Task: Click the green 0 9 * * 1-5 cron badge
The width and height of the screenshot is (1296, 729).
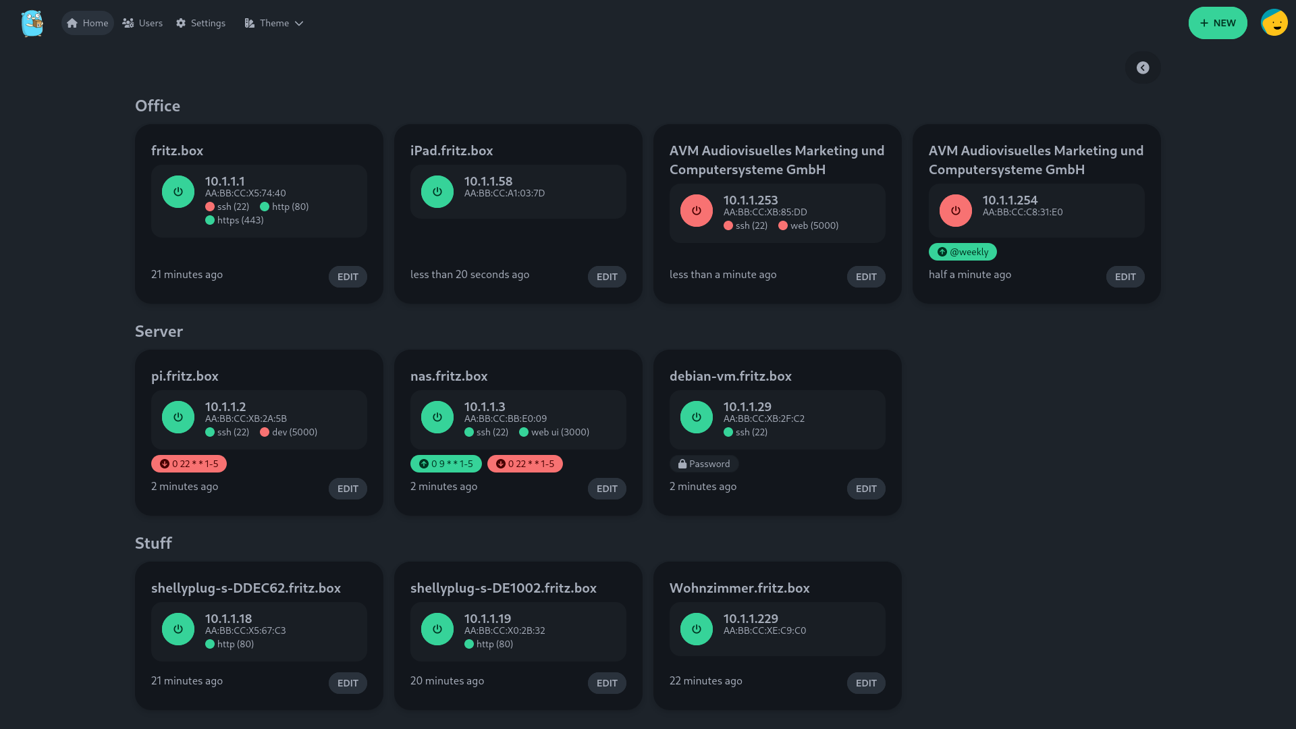Action: [446, 464]
